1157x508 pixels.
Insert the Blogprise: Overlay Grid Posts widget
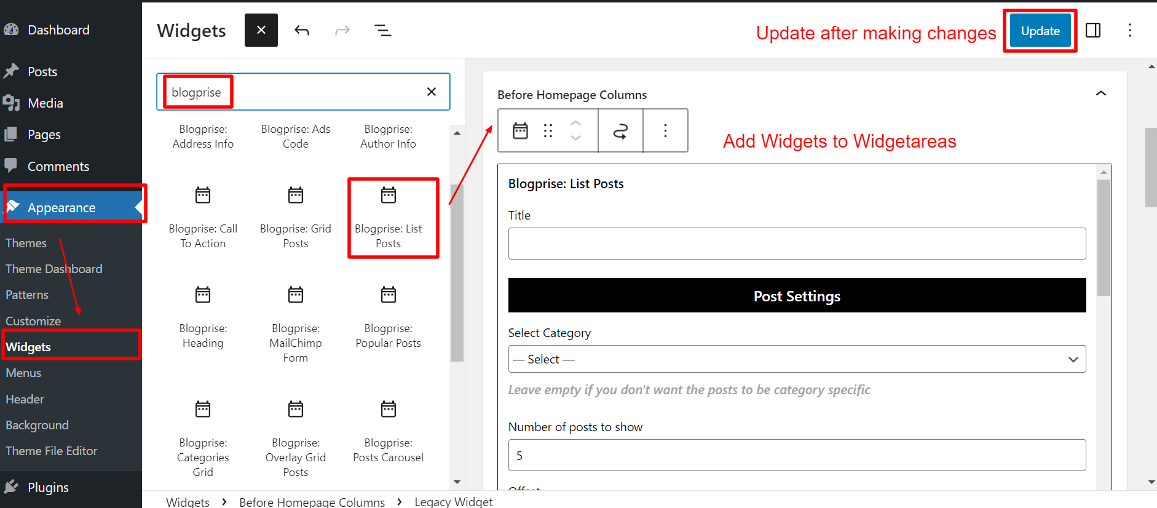[296, 439]
